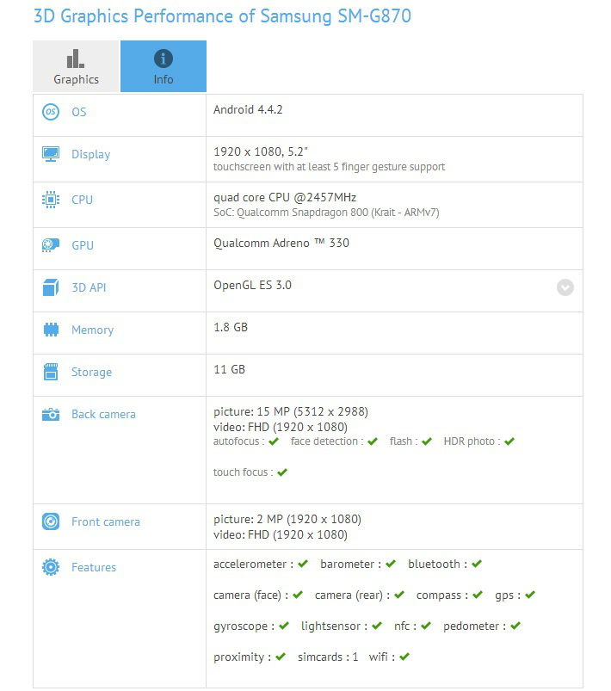Click the 1920 x 1080, 5.2" value
This screenshot has height=691, width=611.
(x=261, y=151)
